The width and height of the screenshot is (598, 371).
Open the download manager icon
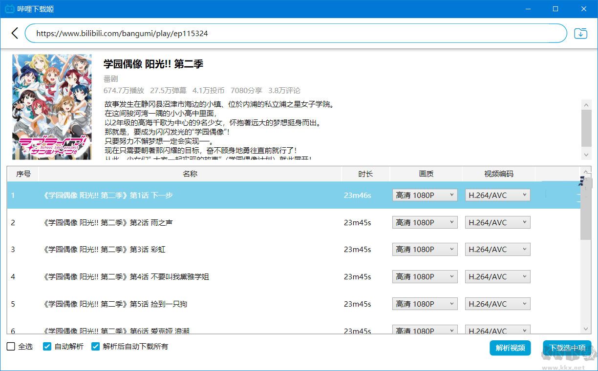click(x=580, y=33)
